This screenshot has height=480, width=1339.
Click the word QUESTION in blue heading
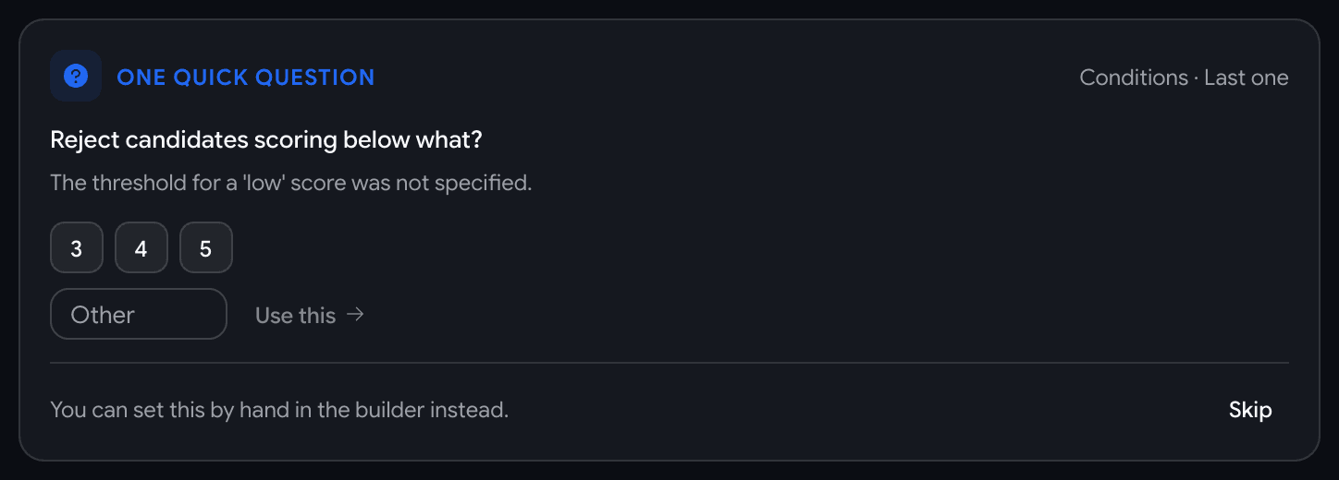315,77
